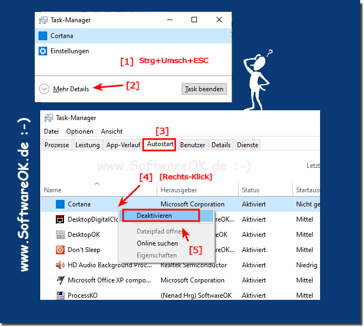Viewport: 364px width, 327px height.
Task: Choose Deaktivieren in the context menu
Action: pos(167,216)
